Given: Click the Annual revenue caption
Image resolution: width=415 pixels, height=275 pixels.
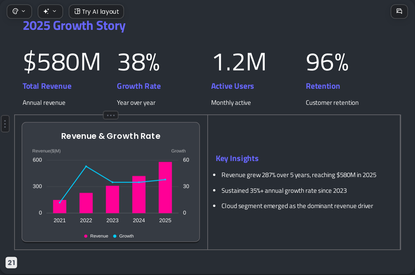Looking at the screenshot, I should click(x=44, y=103).
